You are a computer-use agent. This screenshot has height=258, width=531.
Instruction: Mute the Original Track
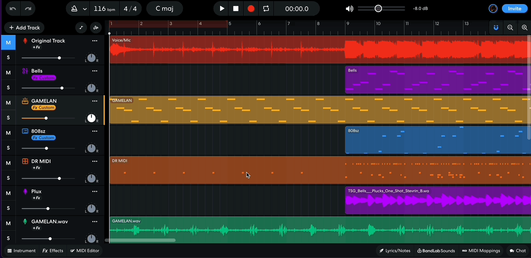(x=8, y=42)
